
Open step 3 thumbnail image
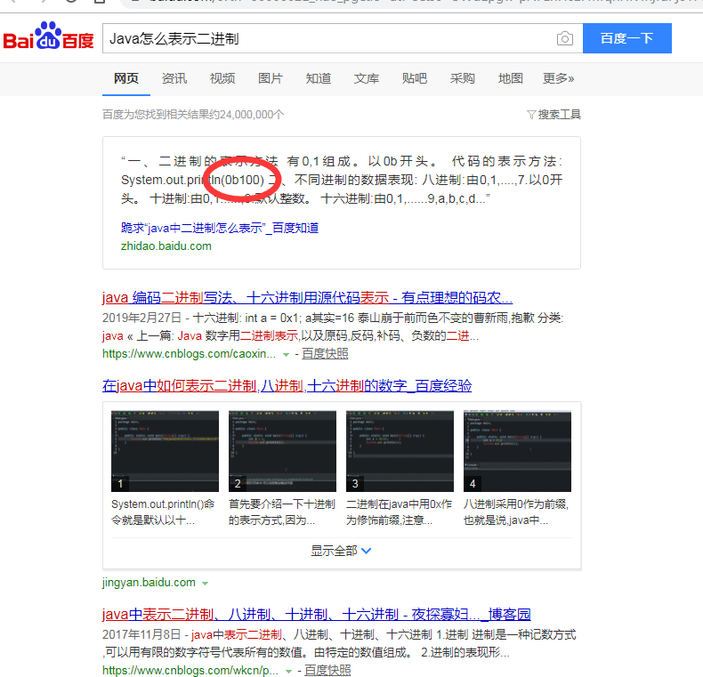pyautogui.click(x=400, y=451)
